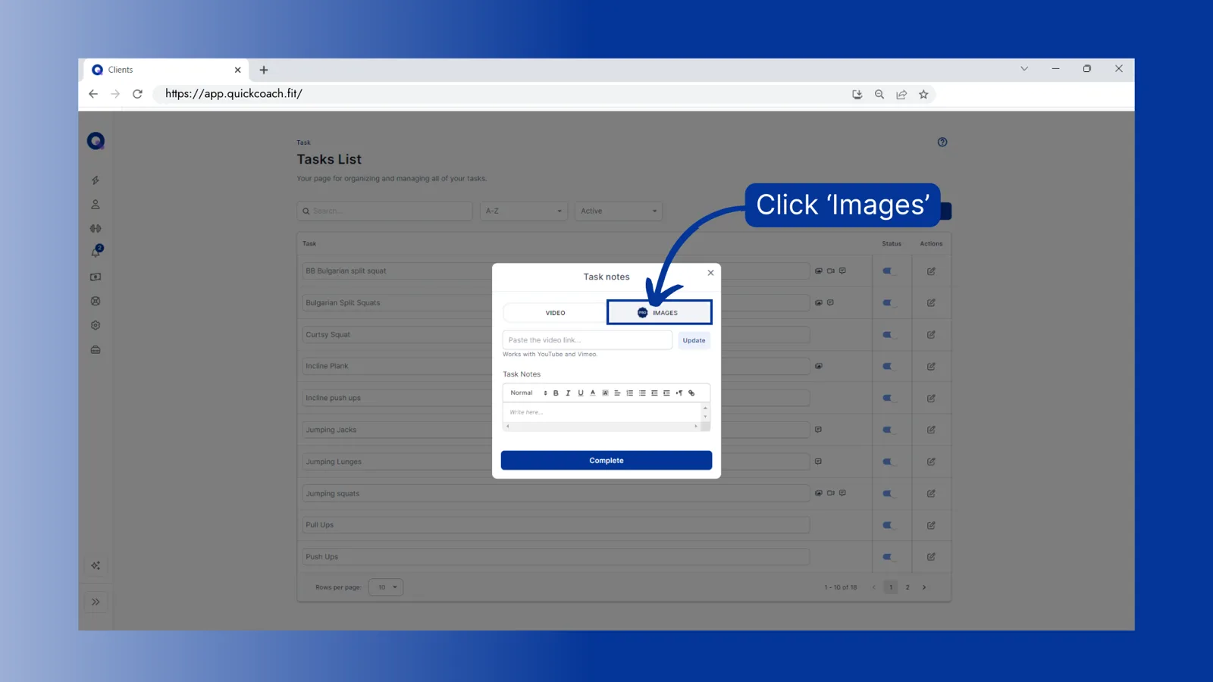Edit the BB Bulgarian split squat task

(931, 271)
